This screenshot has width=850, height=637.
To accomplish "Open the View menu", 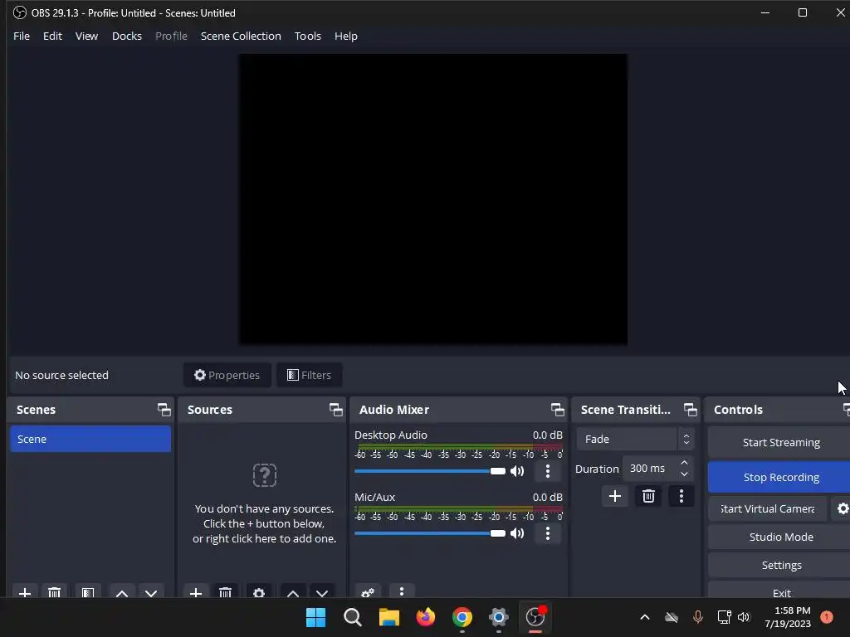I will pos(86,36).
